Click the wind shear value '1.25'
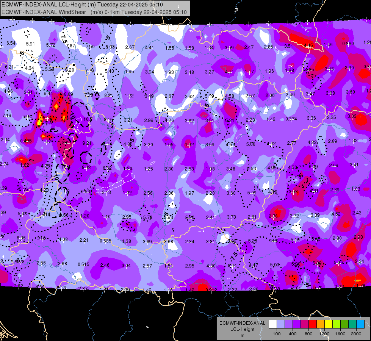 [x=149, y=169]
